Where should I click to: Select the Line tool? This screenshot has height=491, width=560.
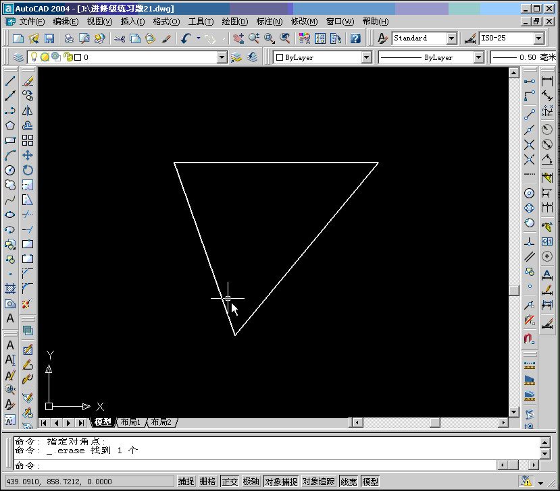pos(10,81)
